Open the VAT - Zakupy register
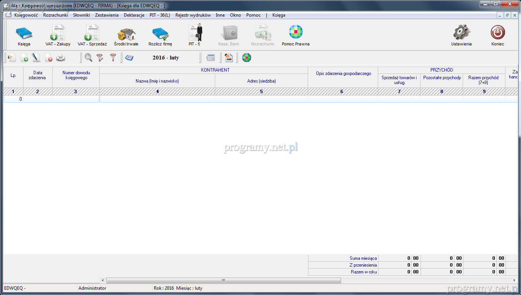The width and height of the screenshot is (521, 295). click(58, 35)
